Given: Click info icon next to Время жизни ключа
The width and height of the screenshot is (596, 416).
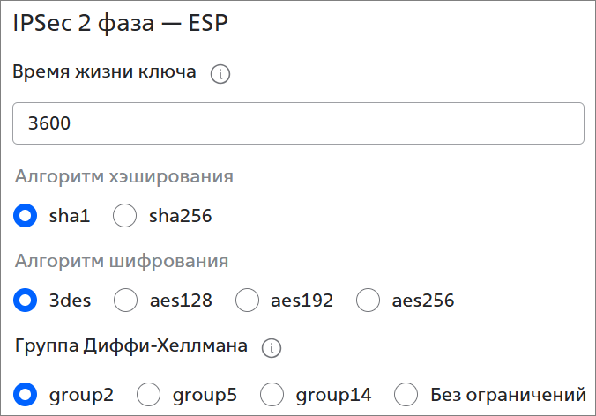Looking at the screenshot, I should point(220,75).
